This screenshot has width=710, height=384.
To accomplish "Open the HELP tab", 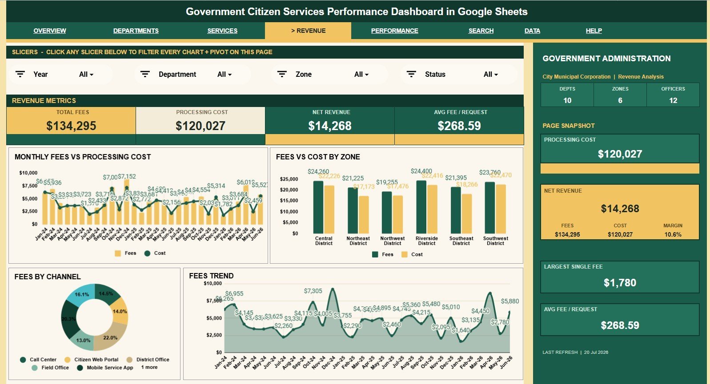I will tap(594, 31).
